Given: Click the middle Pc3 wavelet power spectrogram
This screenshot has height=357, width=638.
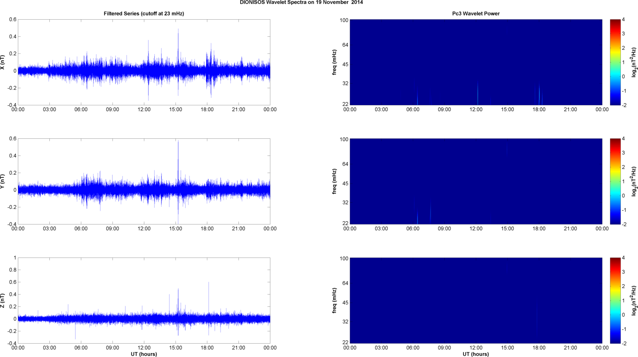Looking at the screenshot, I should [x=476, y=181].
